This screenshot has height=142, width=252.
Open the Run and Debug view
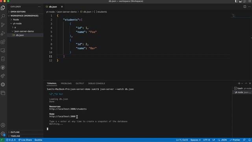[3, 33]
